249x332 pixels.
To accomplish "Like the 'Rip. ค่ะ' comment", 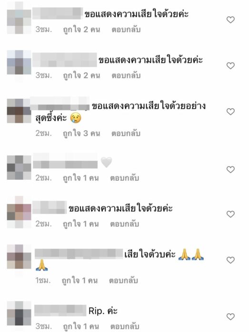I will (x=230, y=317).
